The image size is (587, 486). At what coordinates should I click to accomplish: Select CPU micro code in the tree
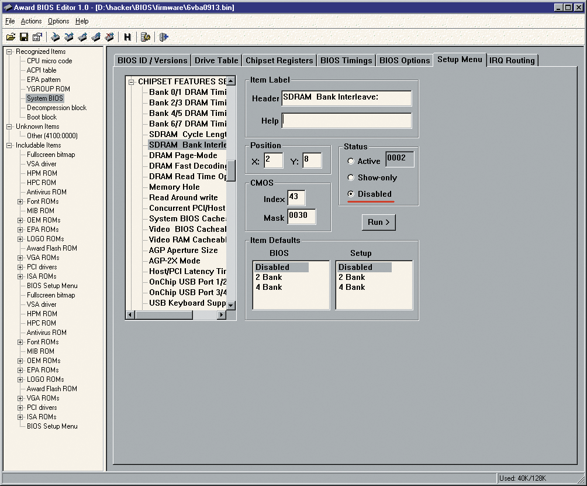(x=50, y=61)
